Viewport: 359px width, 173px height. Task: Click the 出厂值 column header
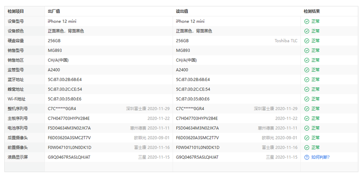[x=54, y=12]
